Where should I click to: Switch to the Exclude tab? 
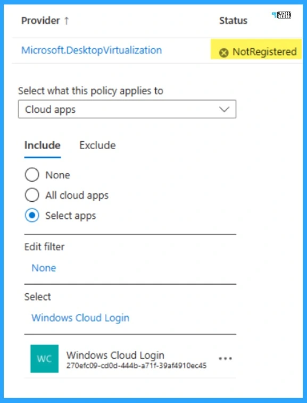point(97,145)
